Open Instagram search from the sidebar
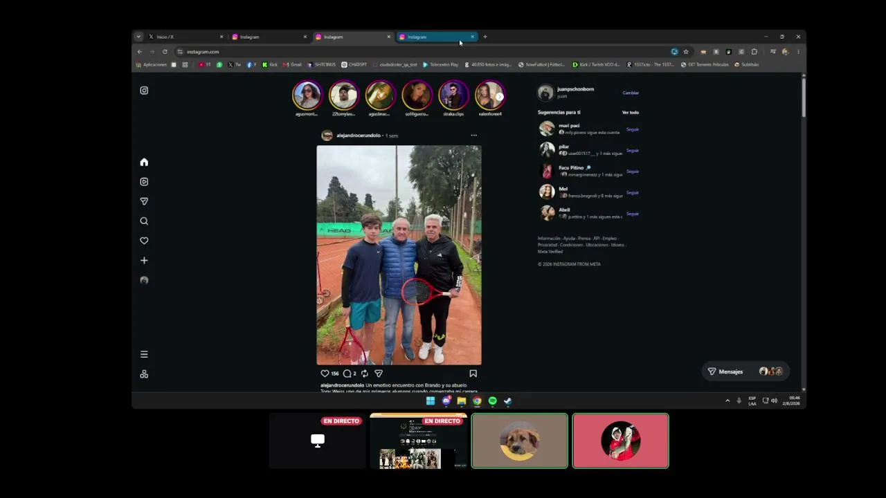This screenshot has width=886, height=498. tap(144, 221)
